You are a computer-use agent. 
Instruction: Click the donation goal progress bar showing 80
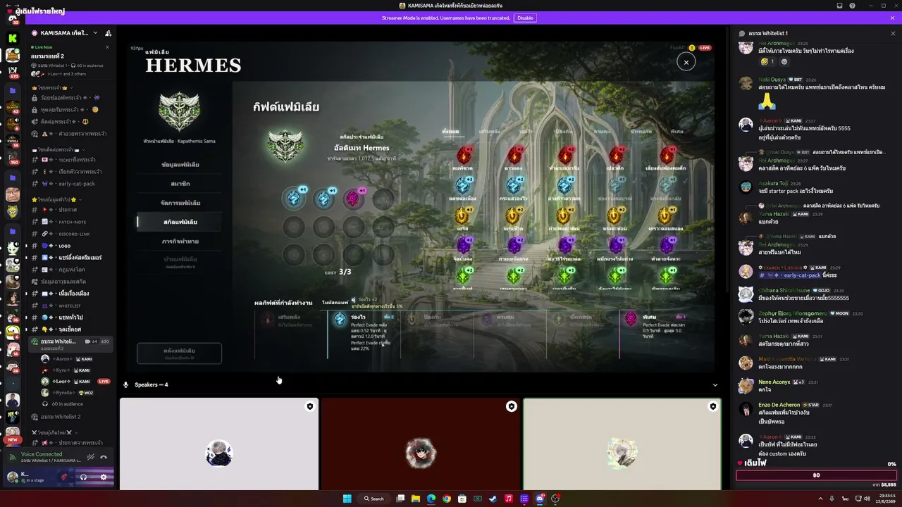816,475
